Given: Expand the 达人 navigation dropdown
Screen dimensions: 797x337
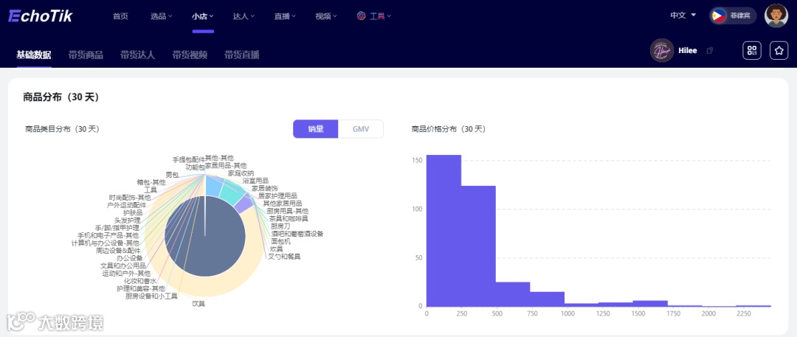Looking at the screenshot, I should point(244,16).
